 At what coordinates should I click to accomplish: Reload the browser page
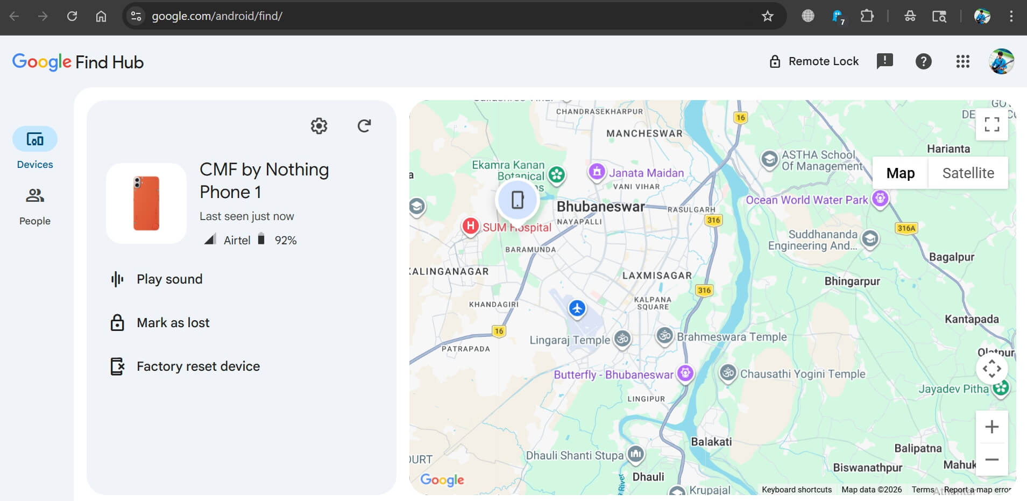(72, 16)
